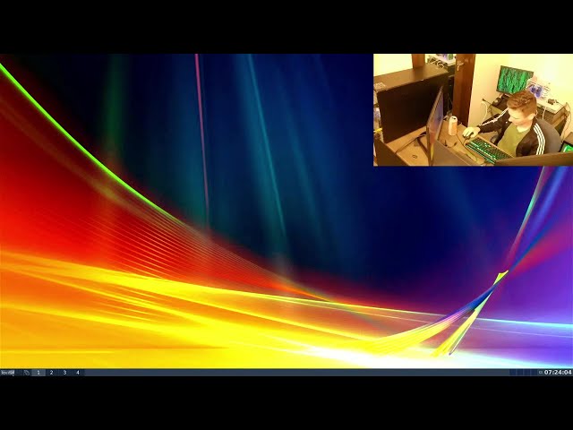
Task: Switch to workspace 1
Action: pos(38,373)
